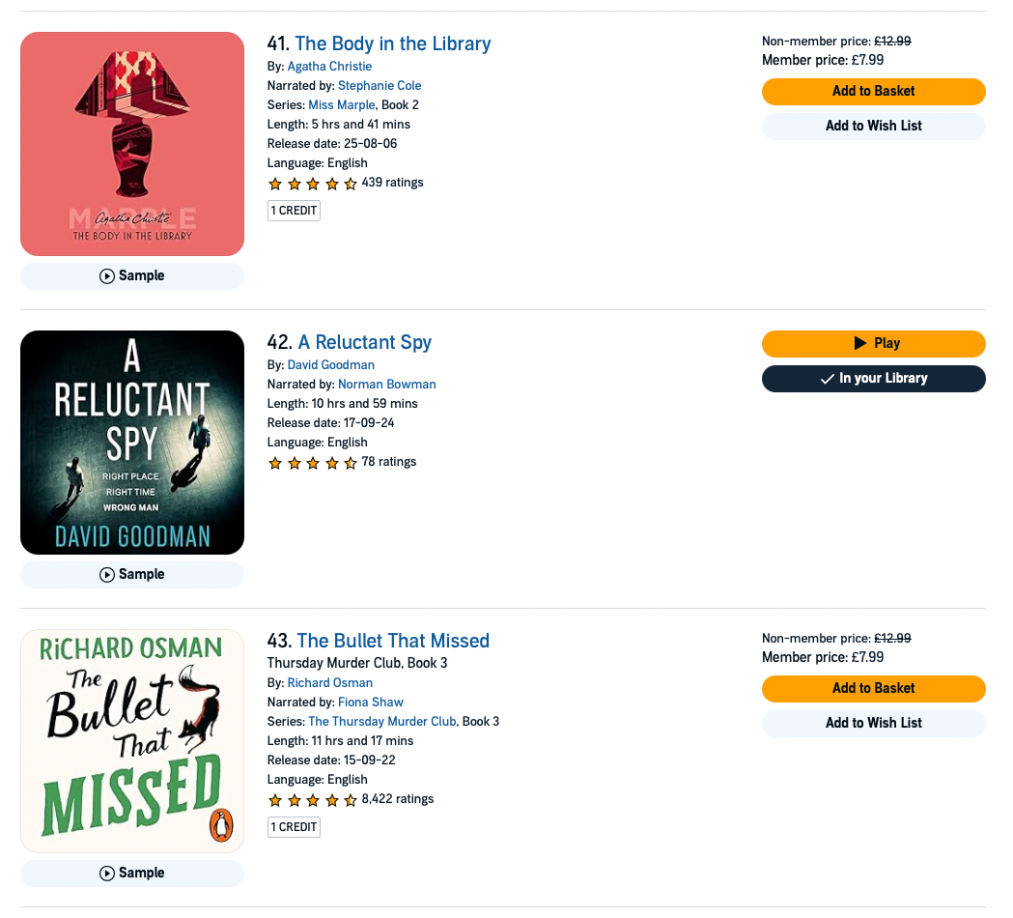Add The Bullet That Missed to basket

[873, 689]
